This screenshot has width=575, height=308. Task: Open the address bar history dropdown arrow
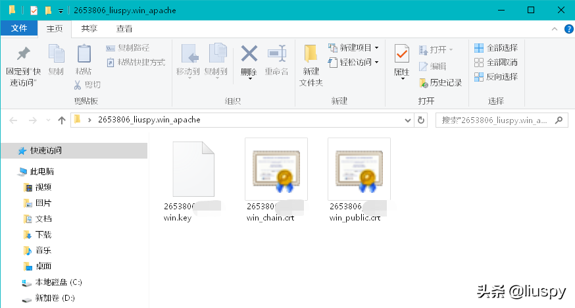point(408,120)
